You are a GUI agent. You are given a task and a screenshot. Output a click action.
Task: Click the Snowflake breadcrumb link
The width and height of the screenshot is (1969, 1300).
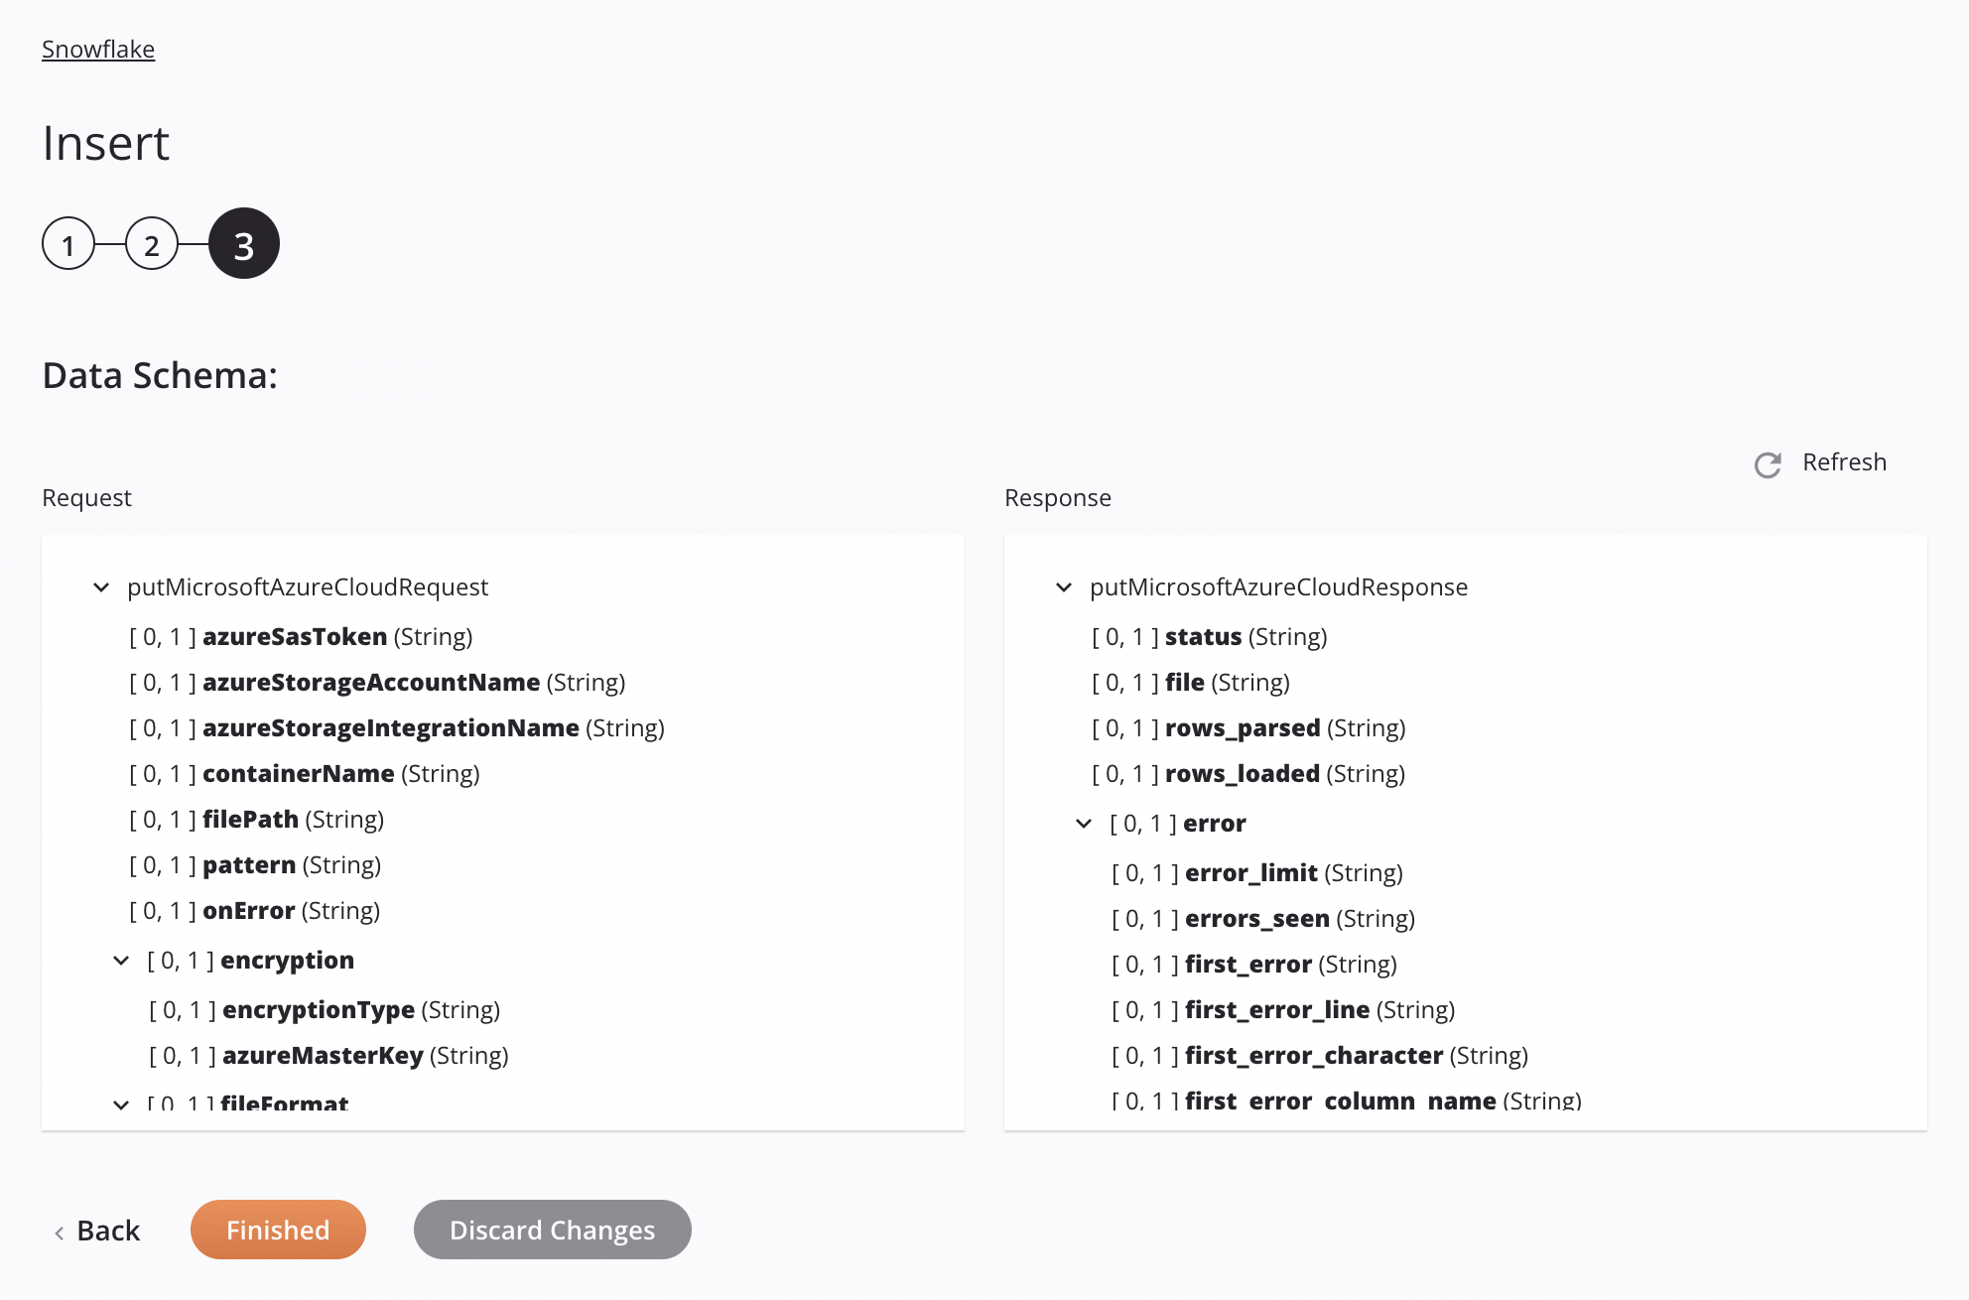coord(97,48)
